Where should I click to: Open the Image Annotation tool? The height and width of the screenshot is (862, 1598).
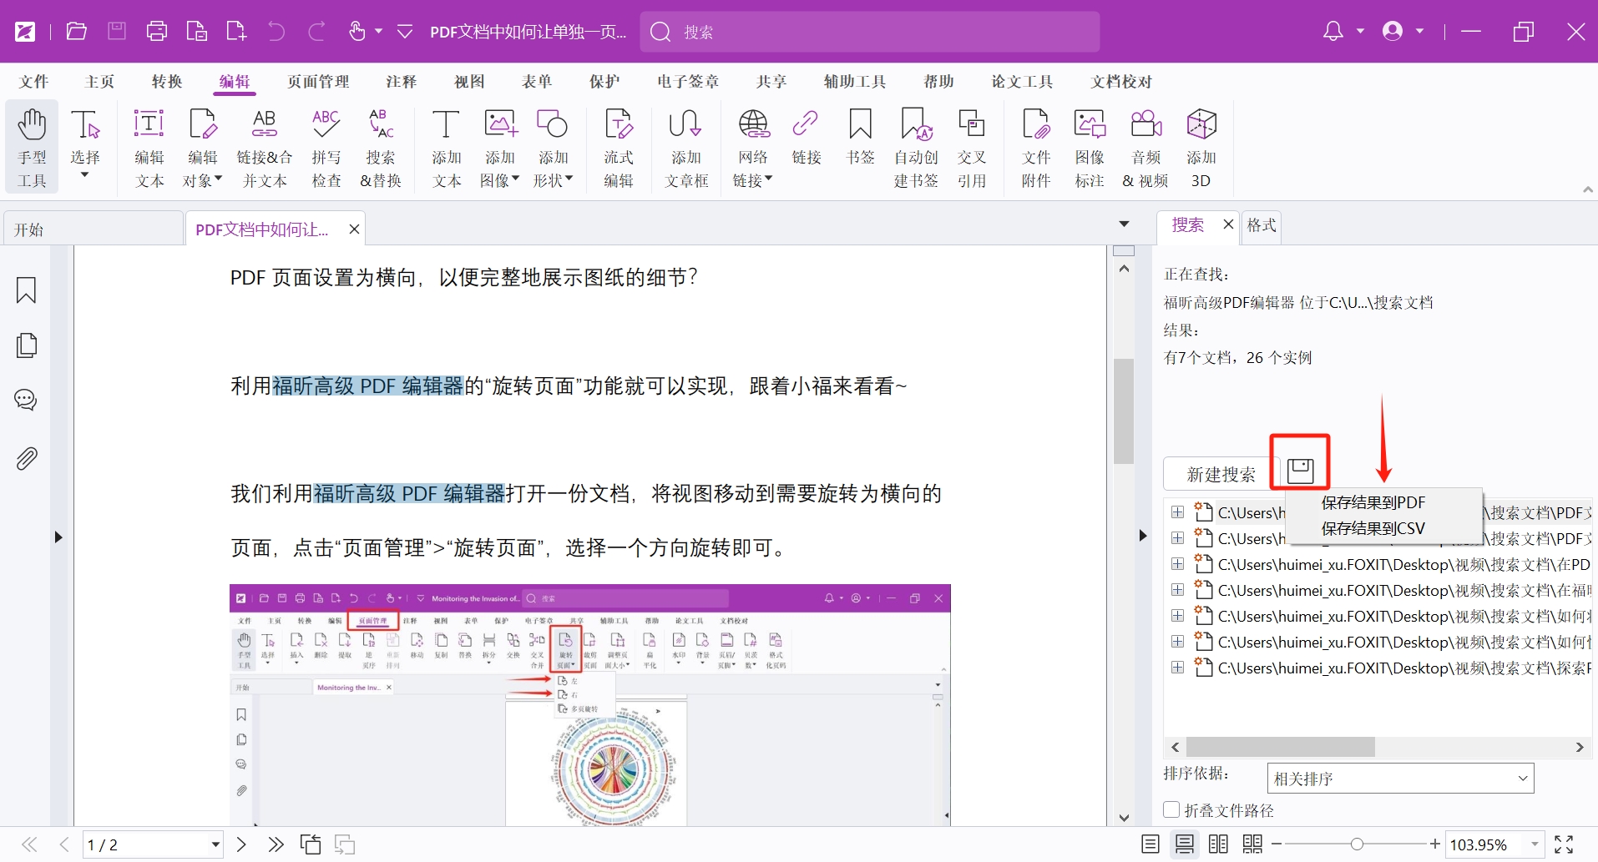[1090, 148]
